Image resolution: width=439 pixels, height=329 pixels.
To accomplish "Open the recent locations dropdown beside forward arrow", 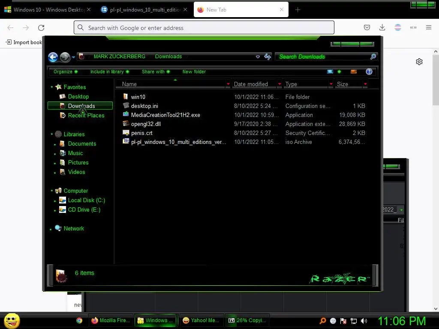I will coord(73,57).
